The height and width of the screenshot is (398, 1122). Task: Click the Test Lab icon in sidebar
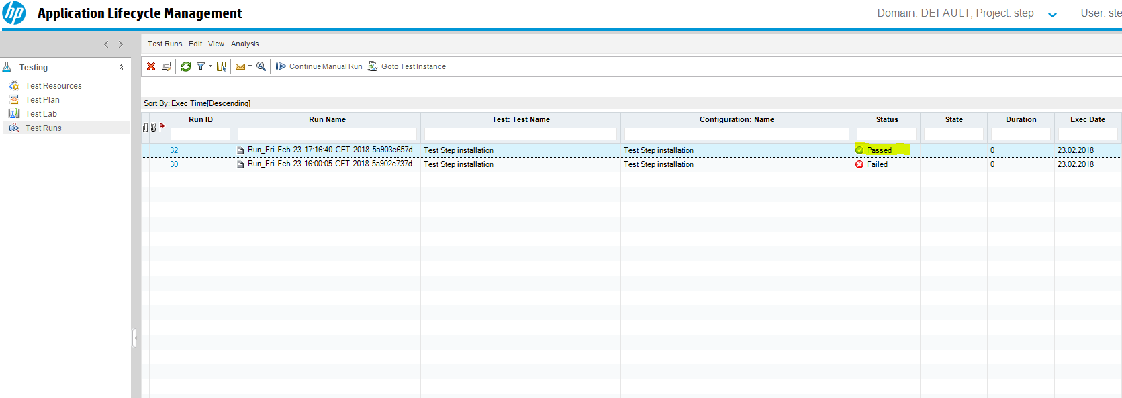point(14,114)
